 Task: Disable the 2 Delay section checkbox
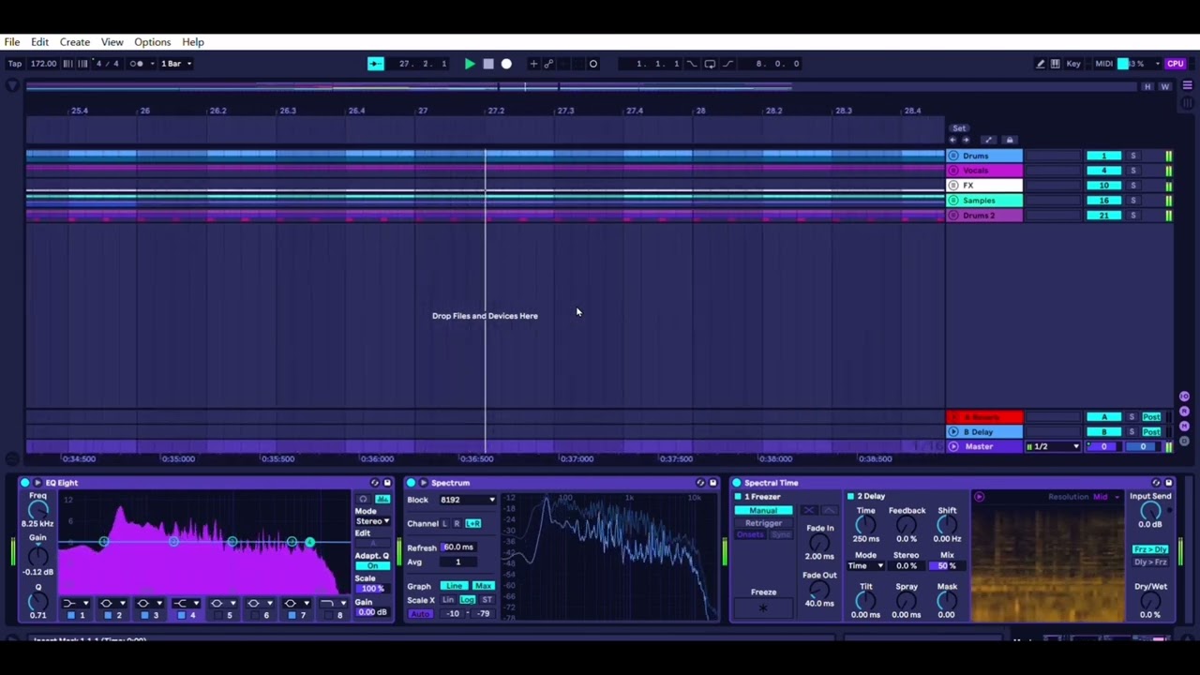pyautogui.click(x=851, y=496)
